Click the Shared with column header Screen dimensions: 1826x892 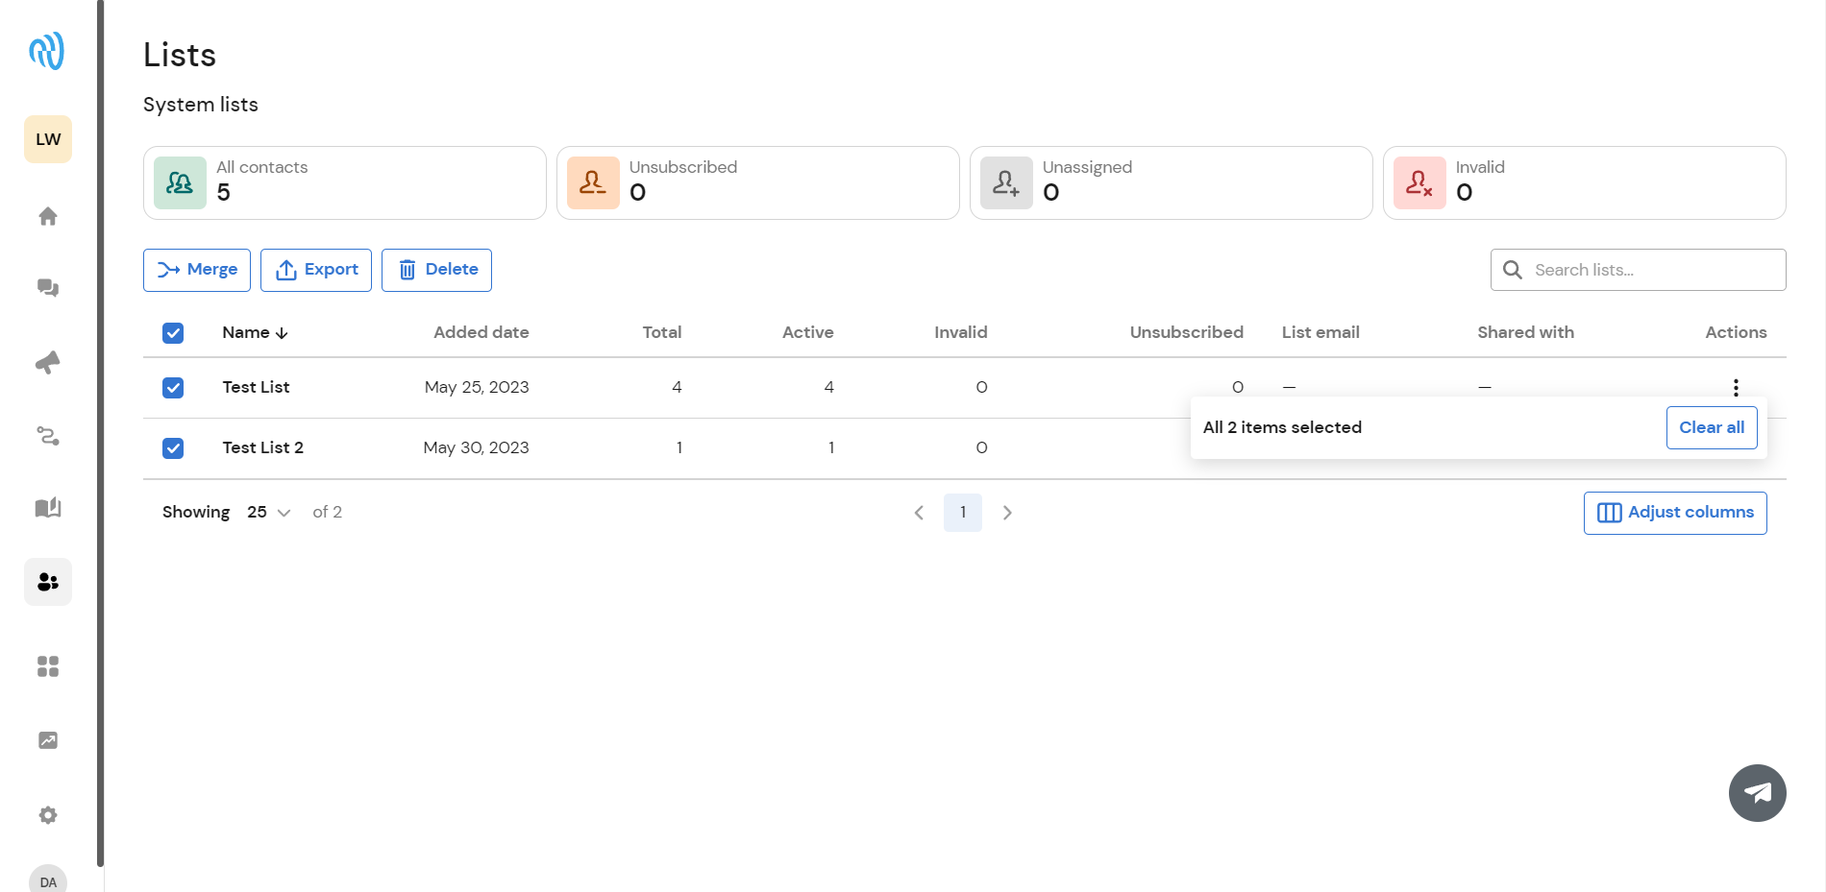(1525, 332)
